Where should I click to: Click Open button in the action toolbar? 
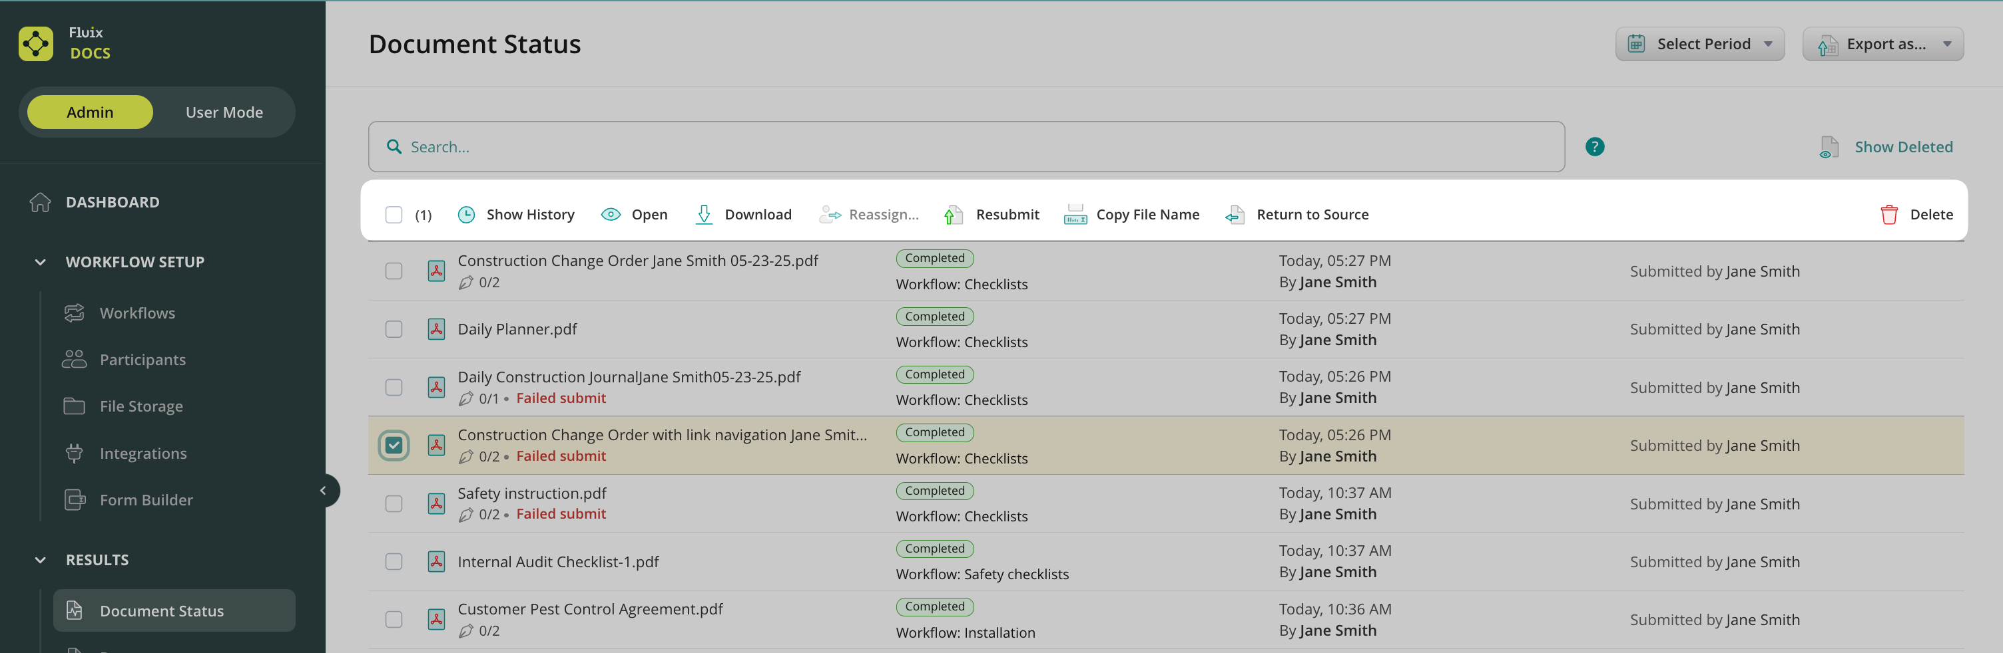[635, 214]
